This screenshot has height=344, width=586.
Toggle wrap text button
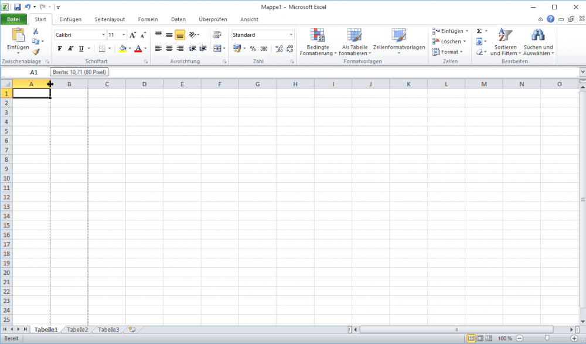pyautogui.click(x=217, y=35)
